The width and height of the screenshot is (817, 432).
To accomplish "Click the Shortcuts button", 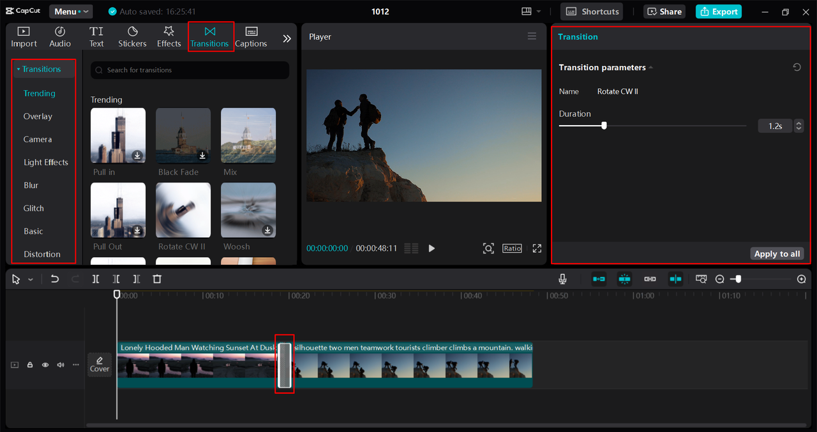I will click(x=593, y=11).
